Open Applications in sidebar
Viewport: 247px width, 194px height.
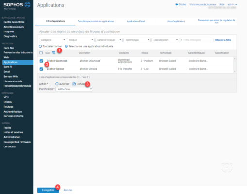point(18,62)
